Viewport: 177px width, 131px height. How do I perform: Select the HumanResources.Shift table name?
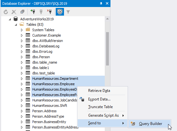tap(50, 106)
